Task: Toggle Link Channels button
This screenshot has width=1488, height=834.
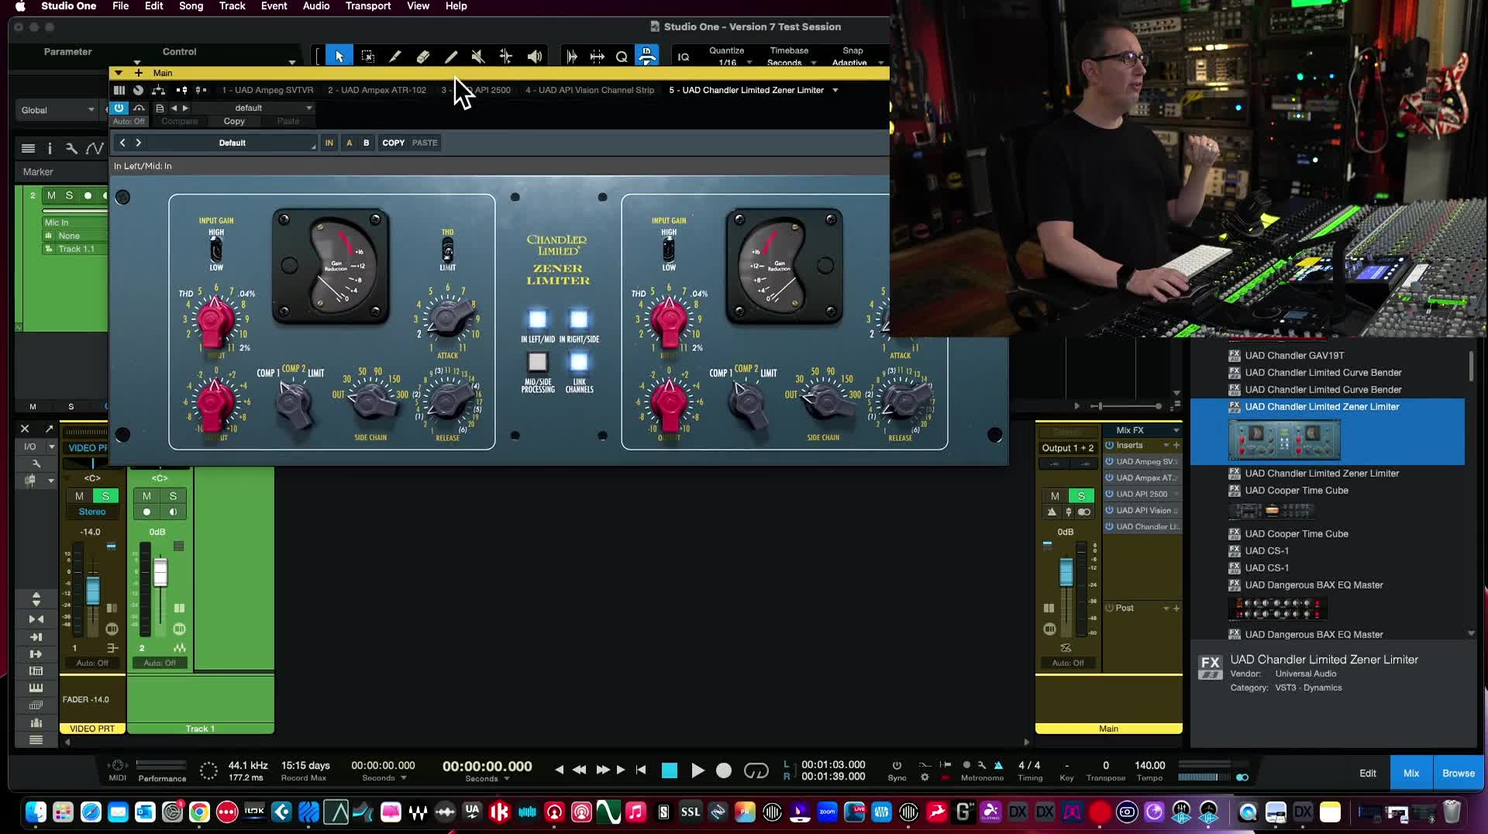Action: click(x=579, y=362)
